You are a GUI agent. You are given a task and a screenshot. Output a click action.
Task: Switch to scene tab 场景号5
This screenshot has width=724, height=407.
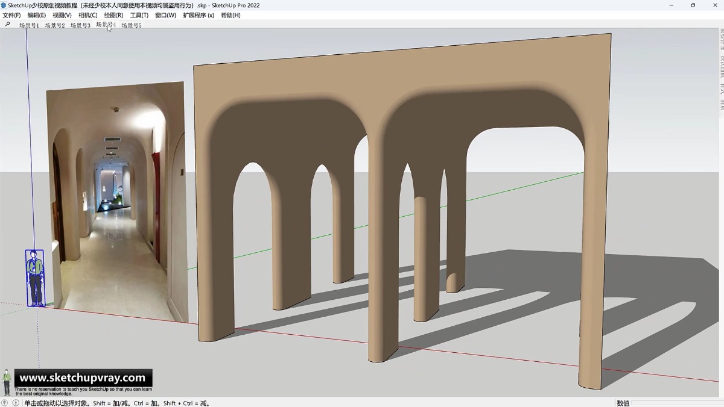point(132,25)
